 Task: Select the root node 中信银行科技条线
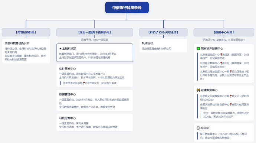[x=127, y=7]
